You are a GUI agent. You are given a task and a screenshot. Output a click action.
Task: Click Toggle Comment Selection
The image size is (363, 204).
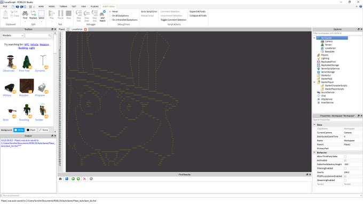tap(173, 20)
